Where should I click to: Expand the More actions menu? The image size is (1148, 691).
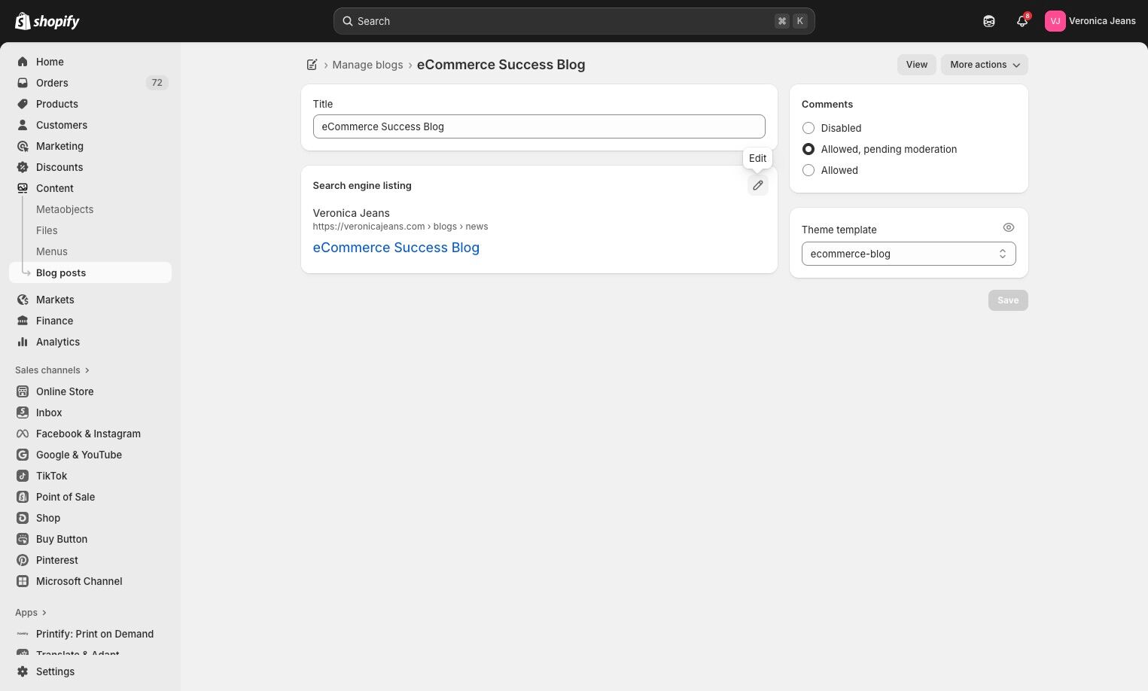(984, 65)
